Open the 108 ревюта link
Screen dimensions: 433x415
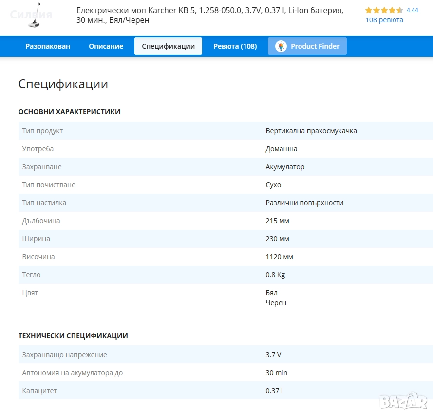(x=384, y=20)
